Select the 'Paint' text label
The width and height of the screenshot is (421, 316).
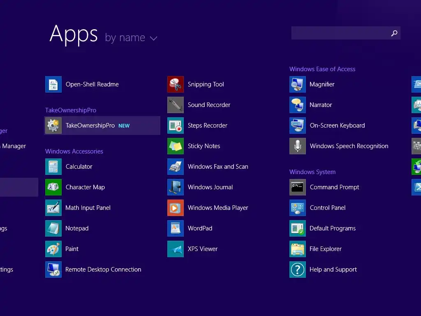click(72, 249)
